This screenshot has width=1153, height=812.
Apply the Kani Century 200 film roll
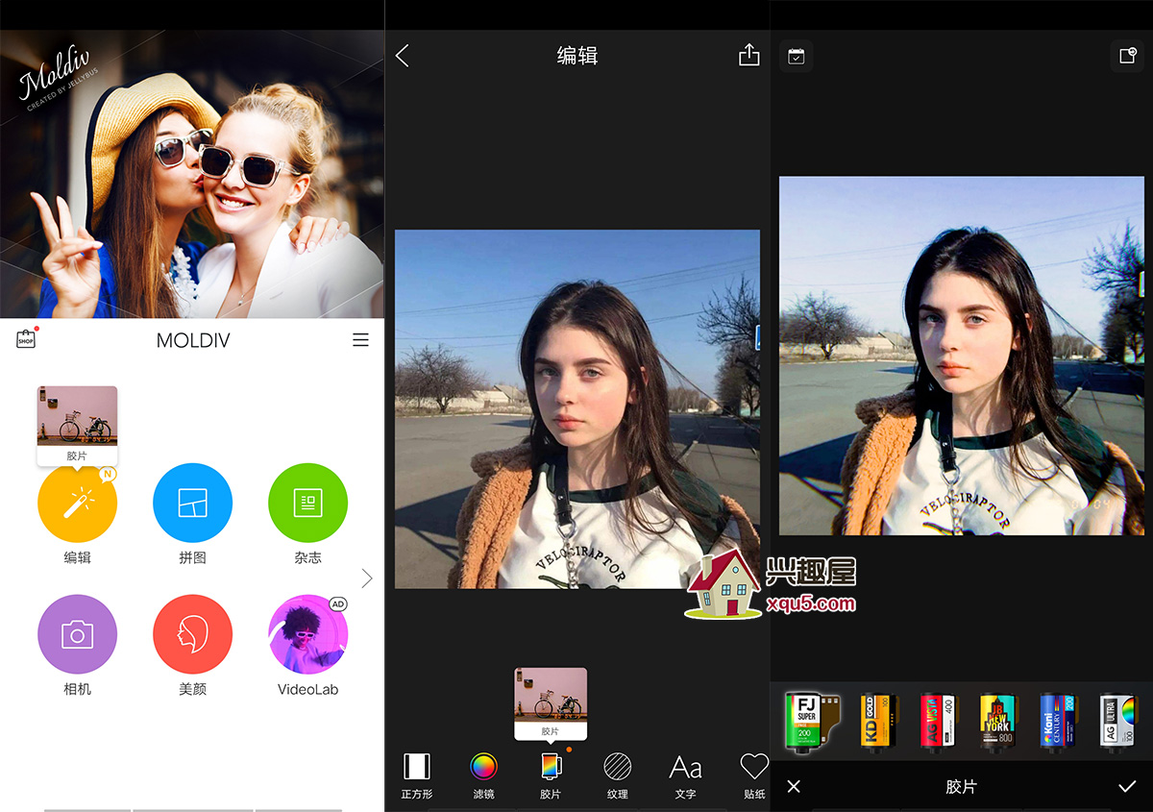tap(1058, 721)
